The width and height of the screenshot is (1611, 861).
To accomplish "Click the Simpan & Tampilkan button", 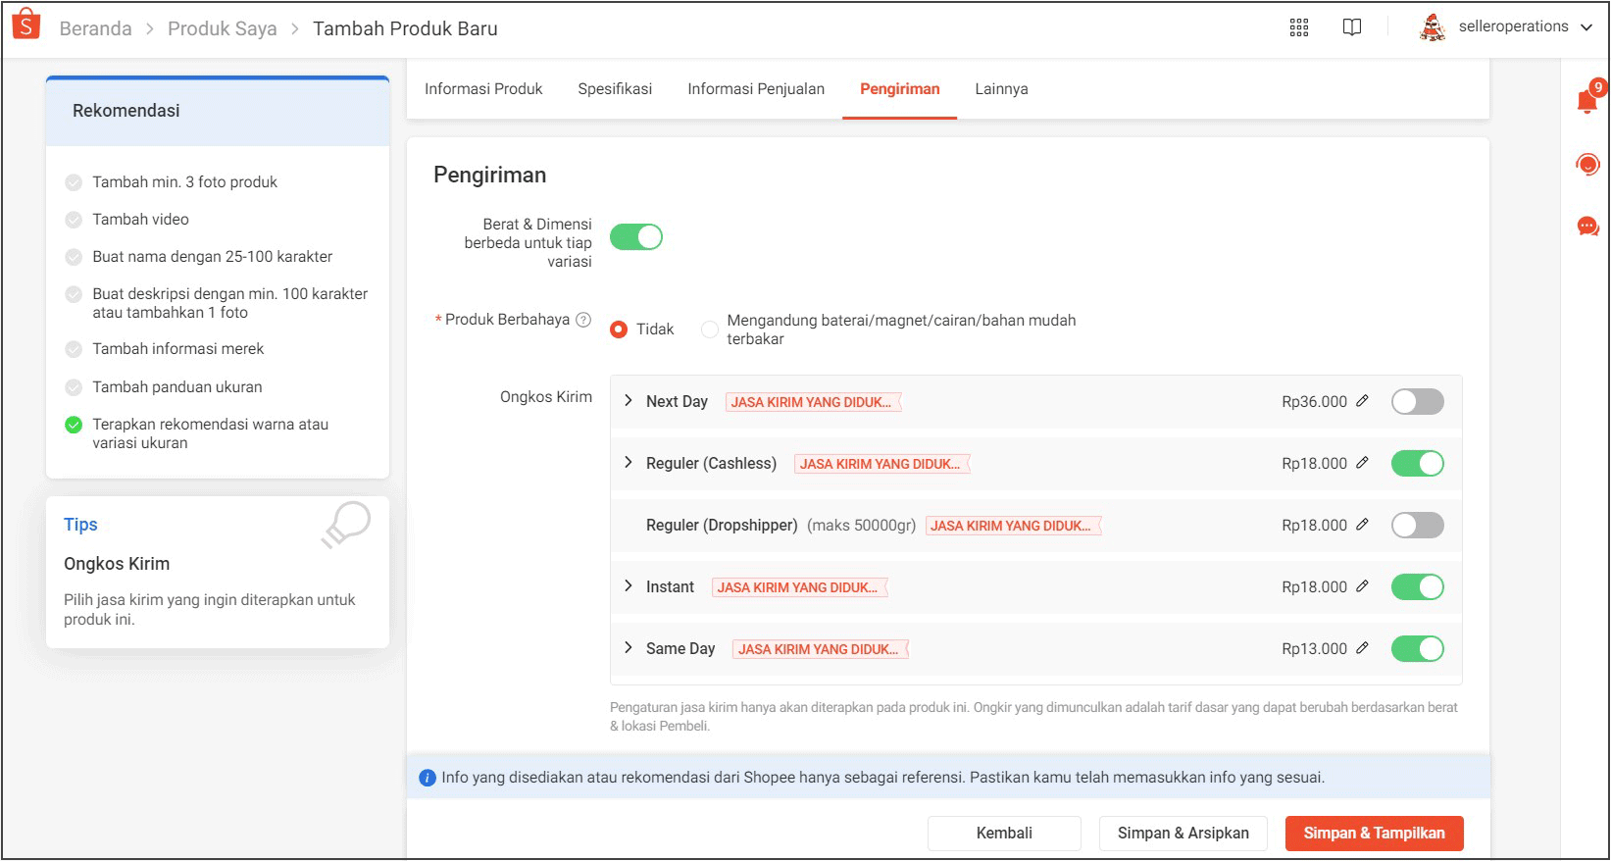I will pyautogui.click(x=1374, y=834).
